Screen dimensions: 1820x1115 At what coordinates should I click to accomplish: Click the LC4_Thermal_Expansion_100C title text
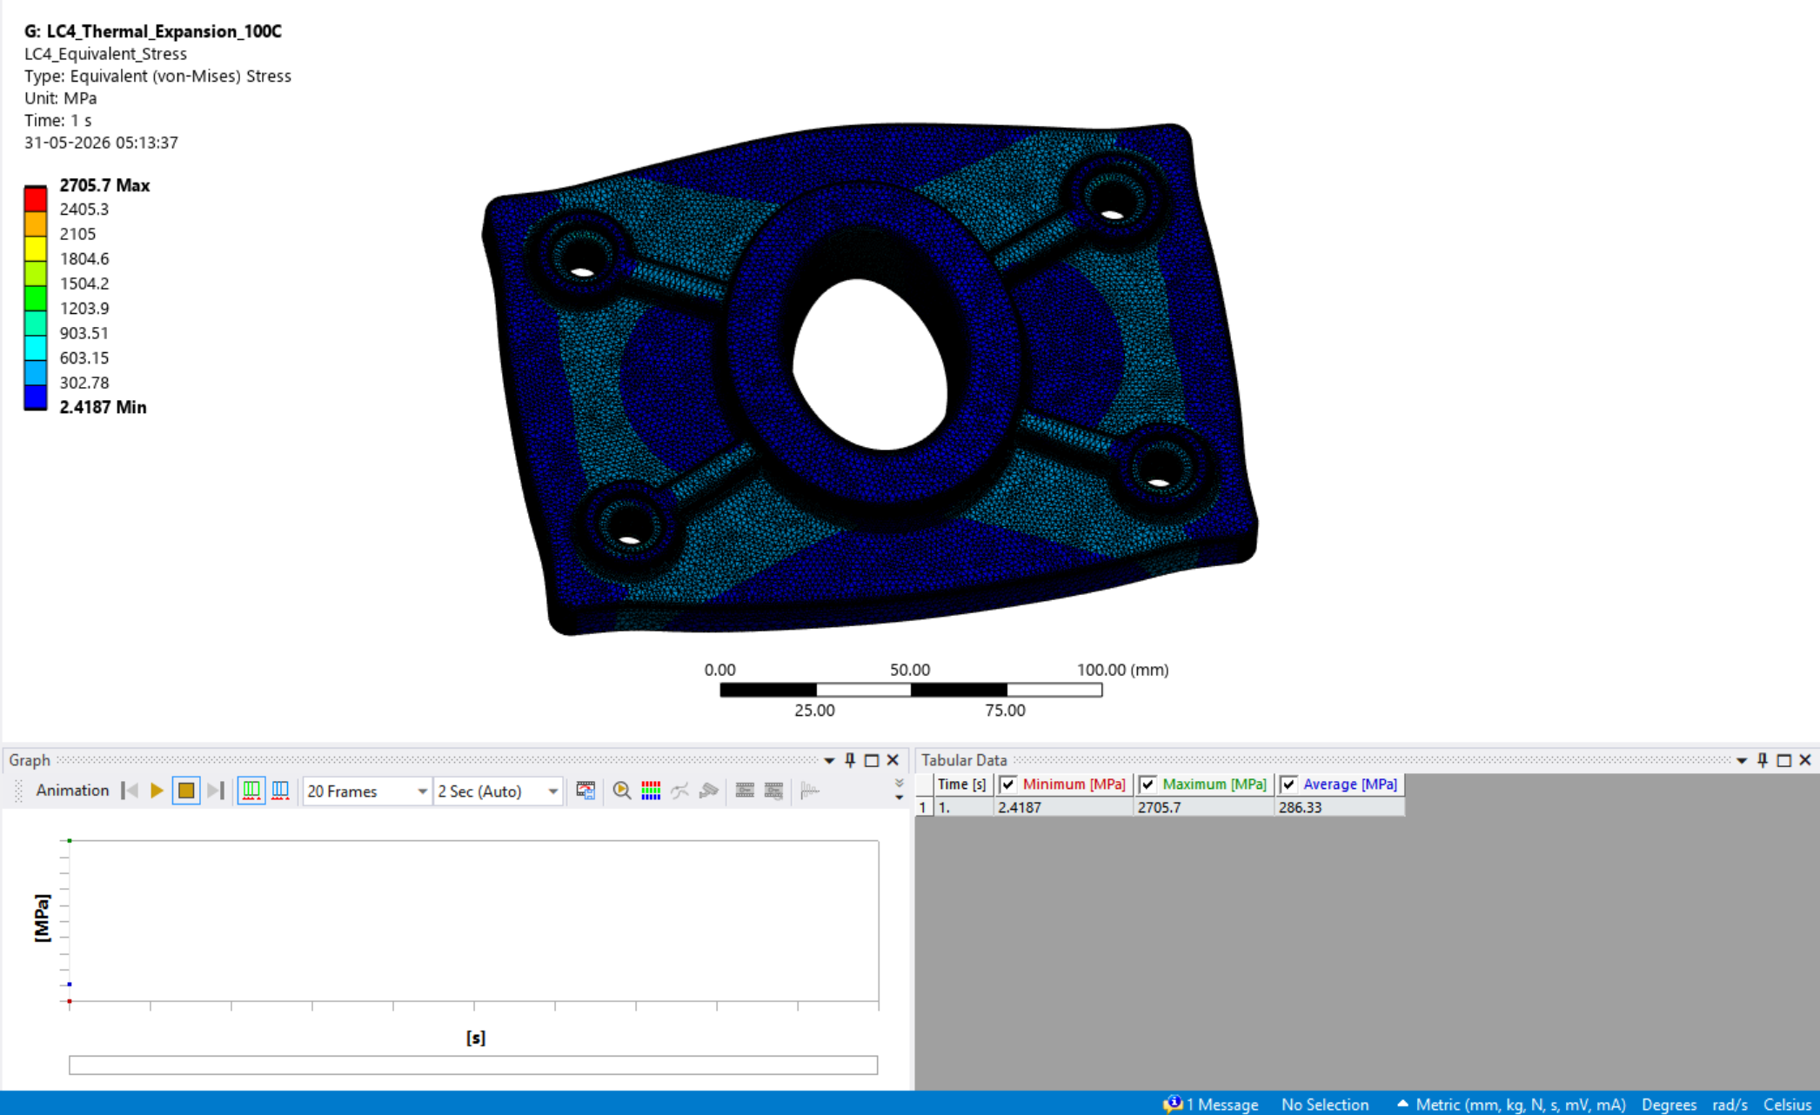click(164, 31)
